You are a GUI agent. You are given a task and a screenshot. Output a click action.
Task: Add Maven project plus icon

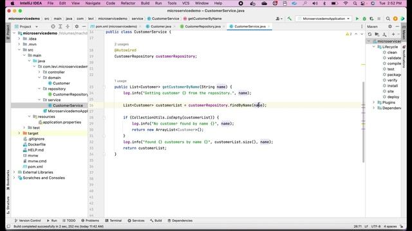point(393,34)
